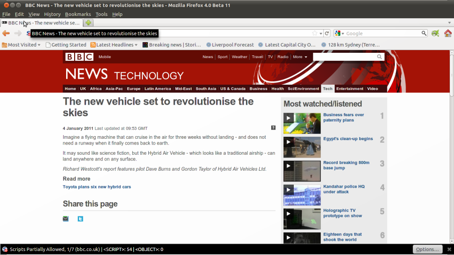Open the Sport link in BBC header

pyautogui.click(x=222, y=57)
